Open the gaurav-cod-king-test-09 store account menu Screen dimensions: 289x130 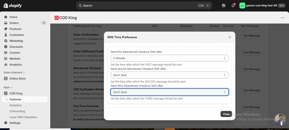click(x=262, y=6)
